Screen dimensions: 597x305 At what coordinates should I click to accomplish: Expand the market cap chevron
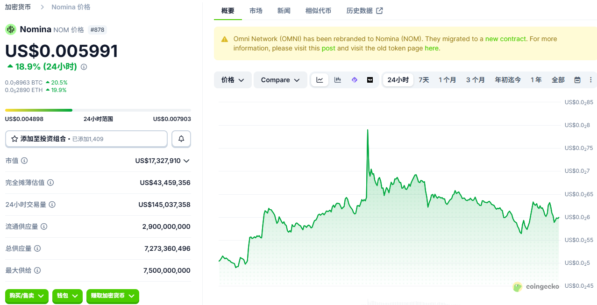[186, 161]
